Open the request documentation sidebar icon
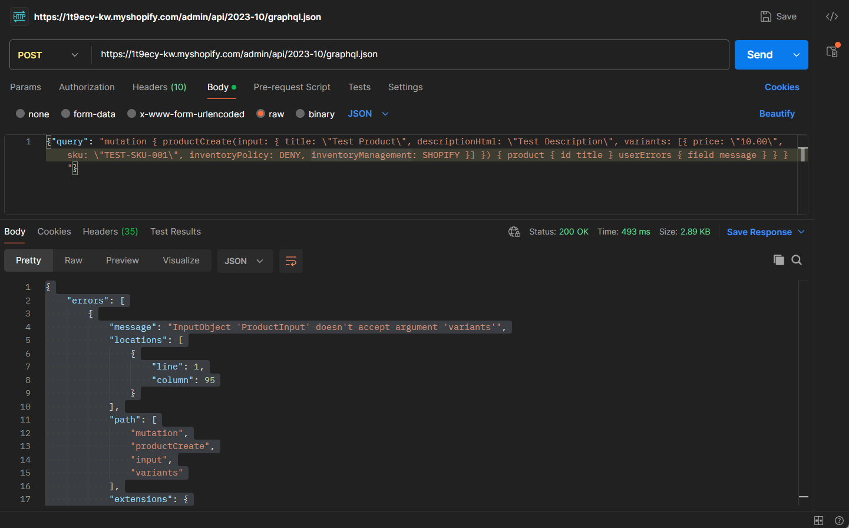The width and height of the screenshot is (849, 528). pos(832,51)
